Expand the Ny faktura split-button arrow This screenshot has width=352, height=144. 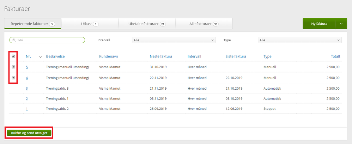(341, 24)
